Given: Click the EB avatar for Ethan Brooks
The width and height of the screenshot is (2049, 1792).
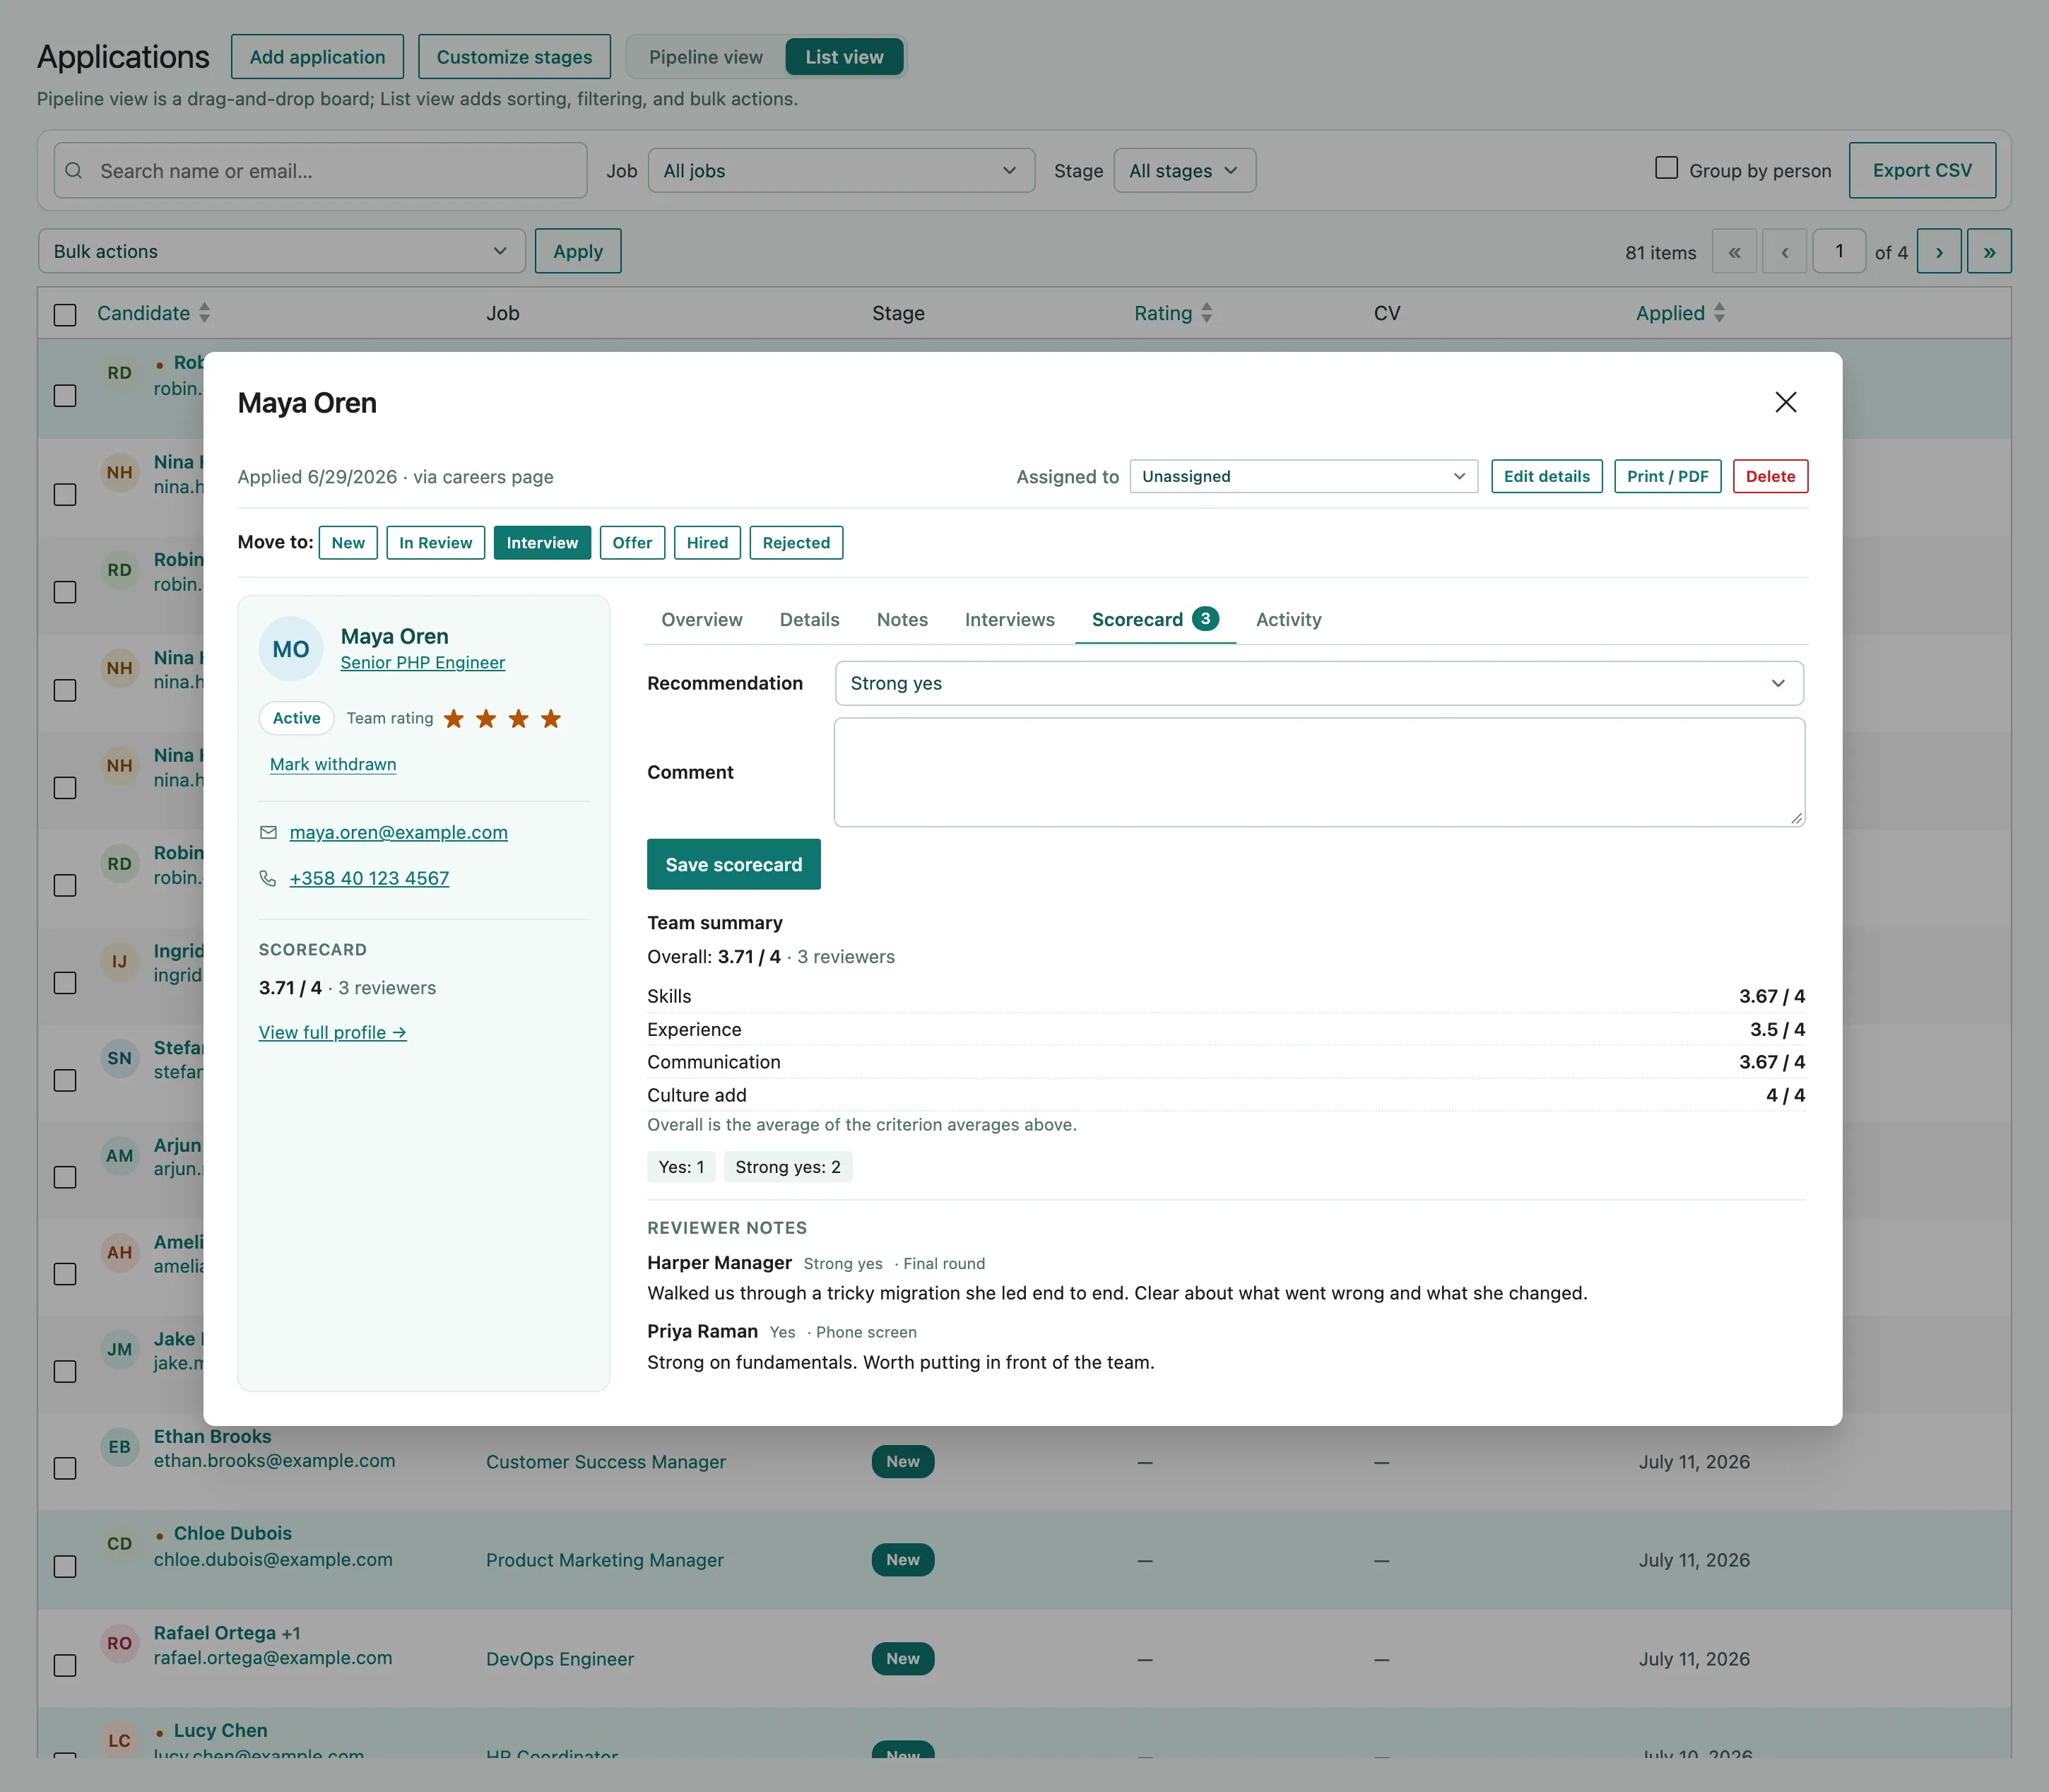Looking at the screenshot, I should [120, 1447].
